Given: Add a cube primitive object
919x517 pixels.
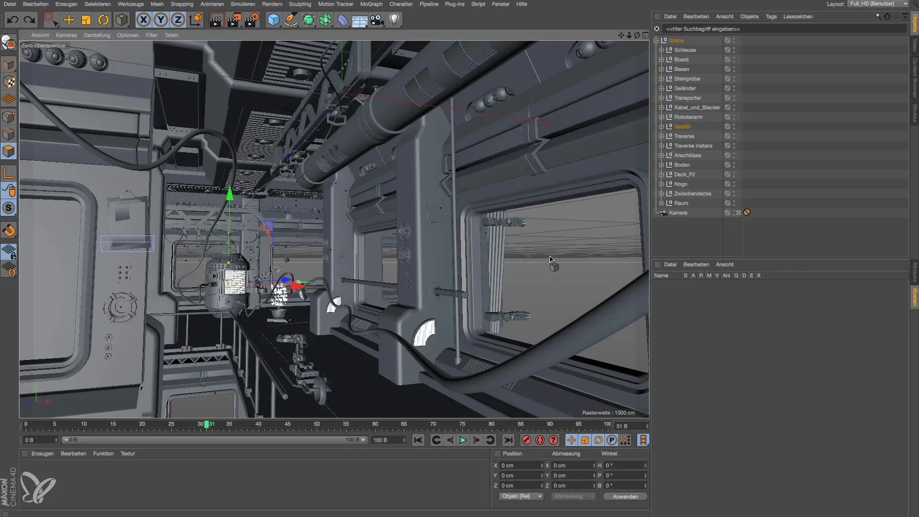Looking at the screenshot, I should click(x=273, y=20).
